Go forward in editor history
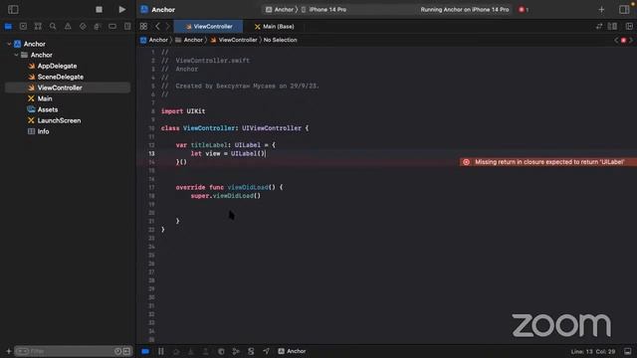 167,27
